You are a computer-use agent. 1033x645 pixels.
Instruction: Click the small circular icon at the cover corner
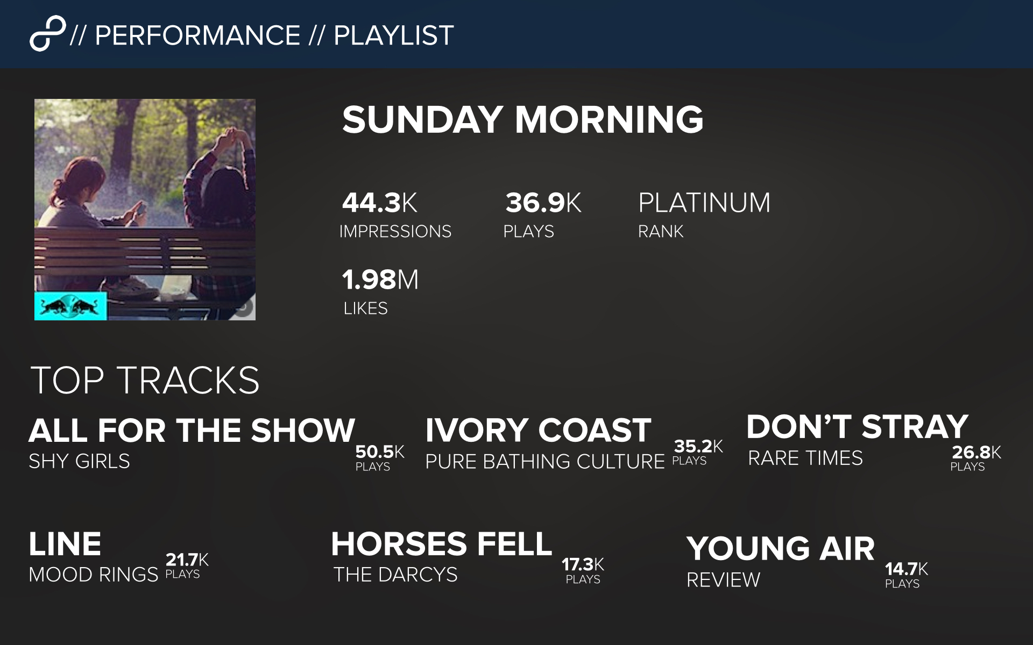(x=244, y=307)
